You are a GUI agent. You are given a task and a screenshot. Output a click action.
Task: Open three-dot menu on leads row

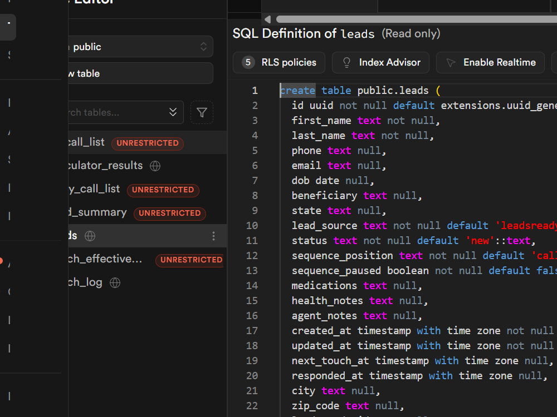(213, 236)
